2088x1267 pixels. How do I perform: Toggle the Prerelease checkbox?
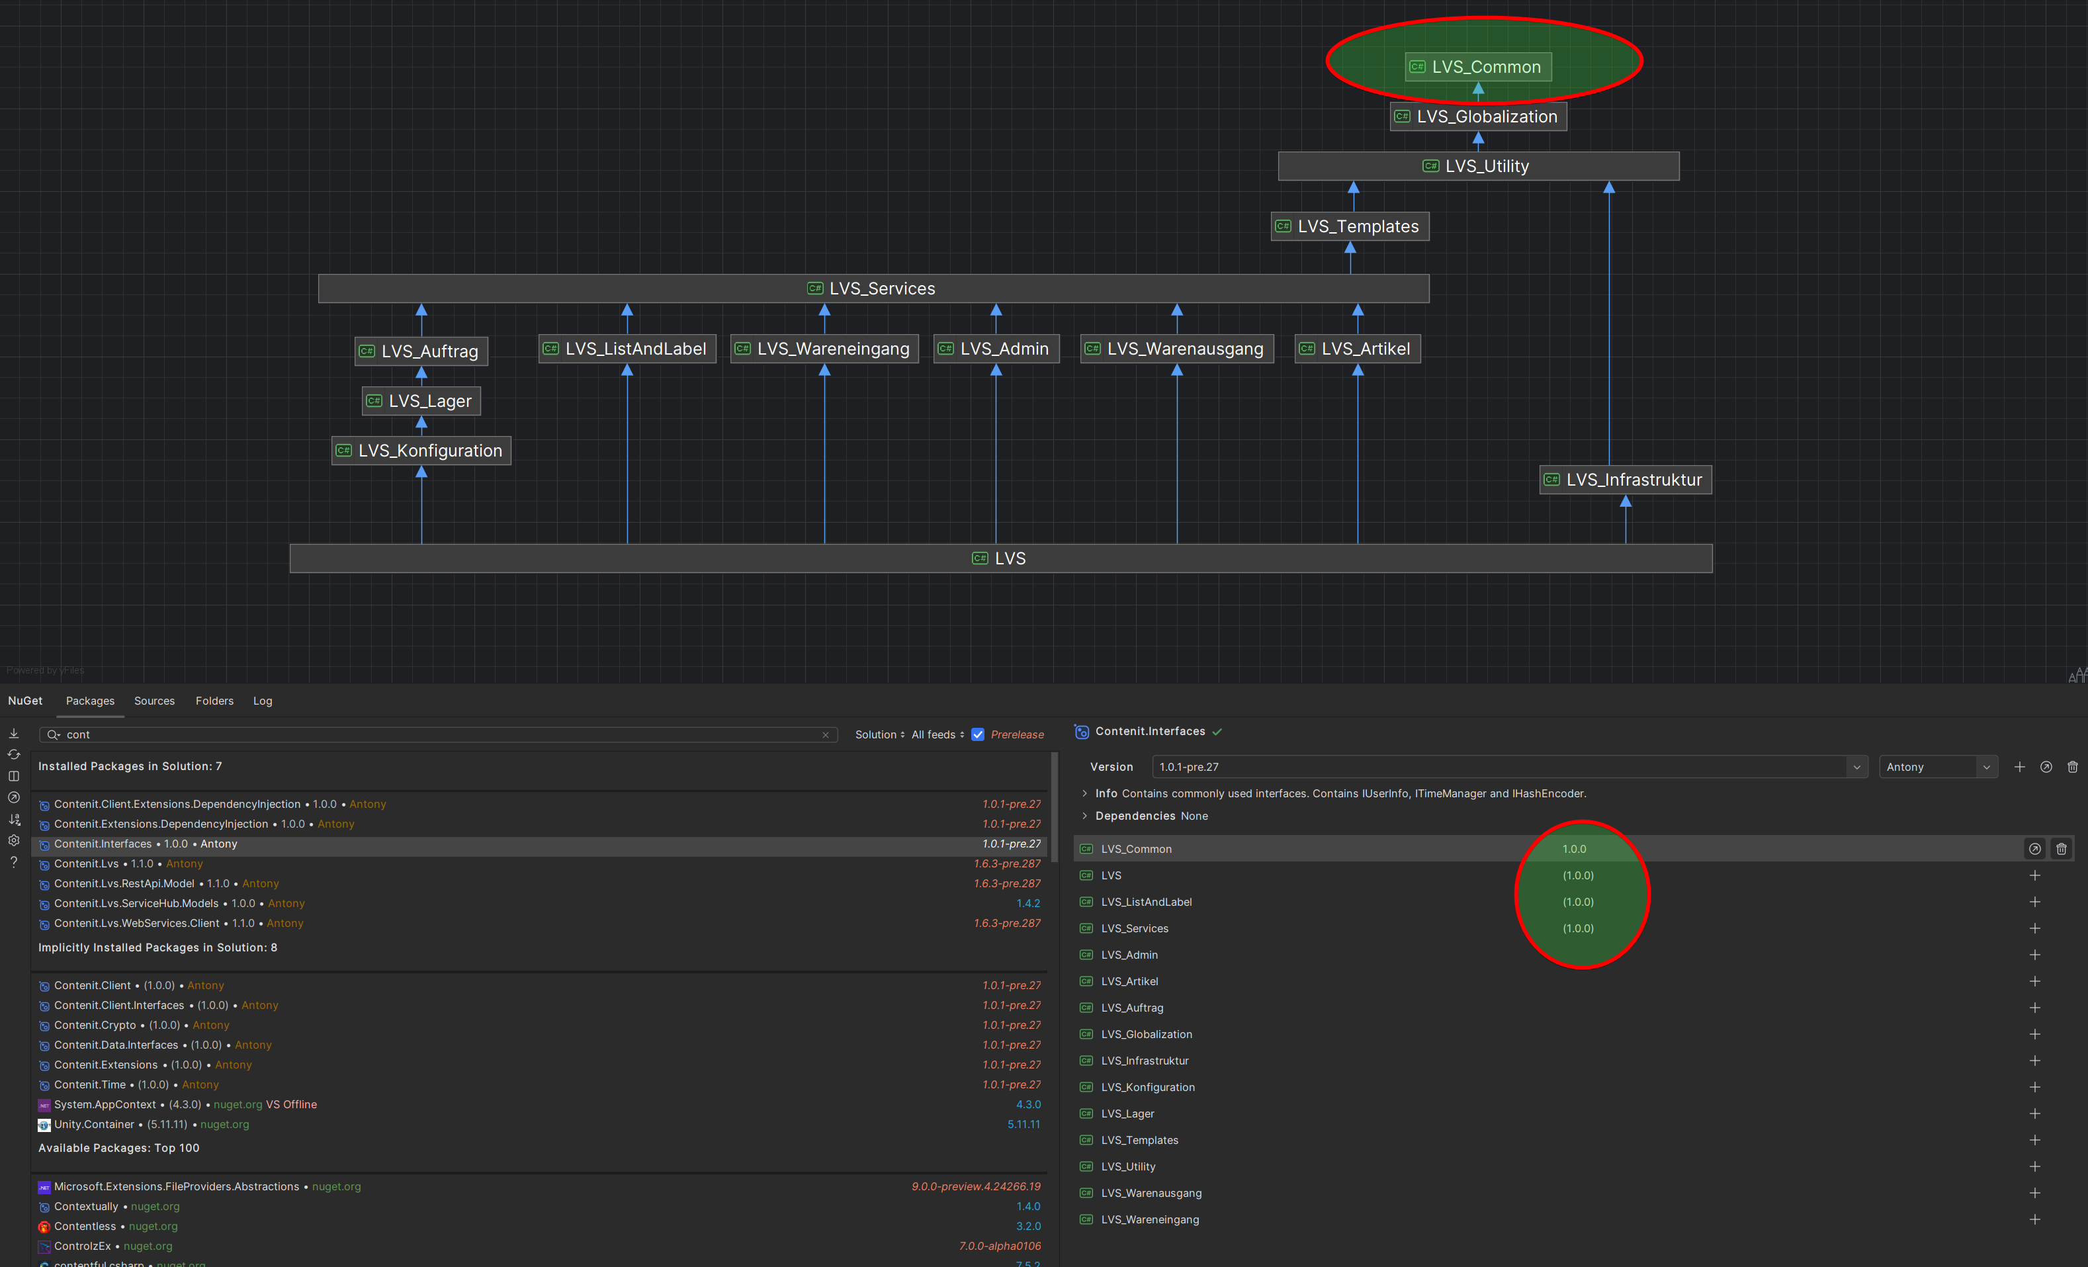pos(978,735)
